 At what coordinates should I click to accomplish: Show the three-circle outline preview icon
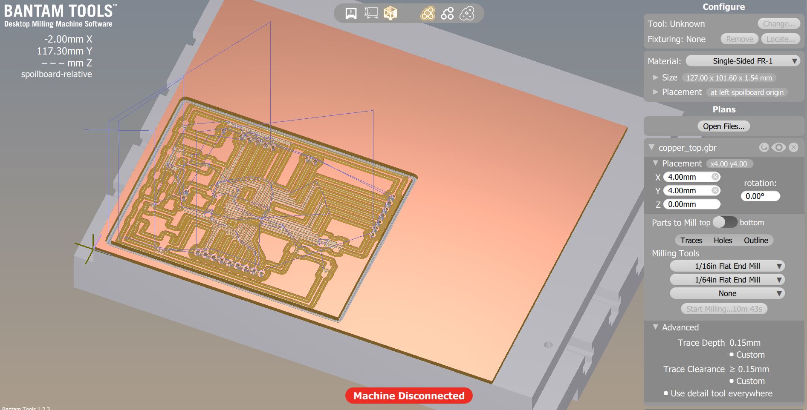tap(447, 14)
